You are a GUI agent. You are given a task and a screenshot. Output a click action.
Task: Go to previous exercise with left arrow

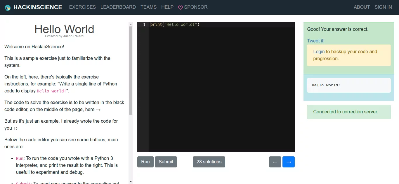[x=275, y=162]
